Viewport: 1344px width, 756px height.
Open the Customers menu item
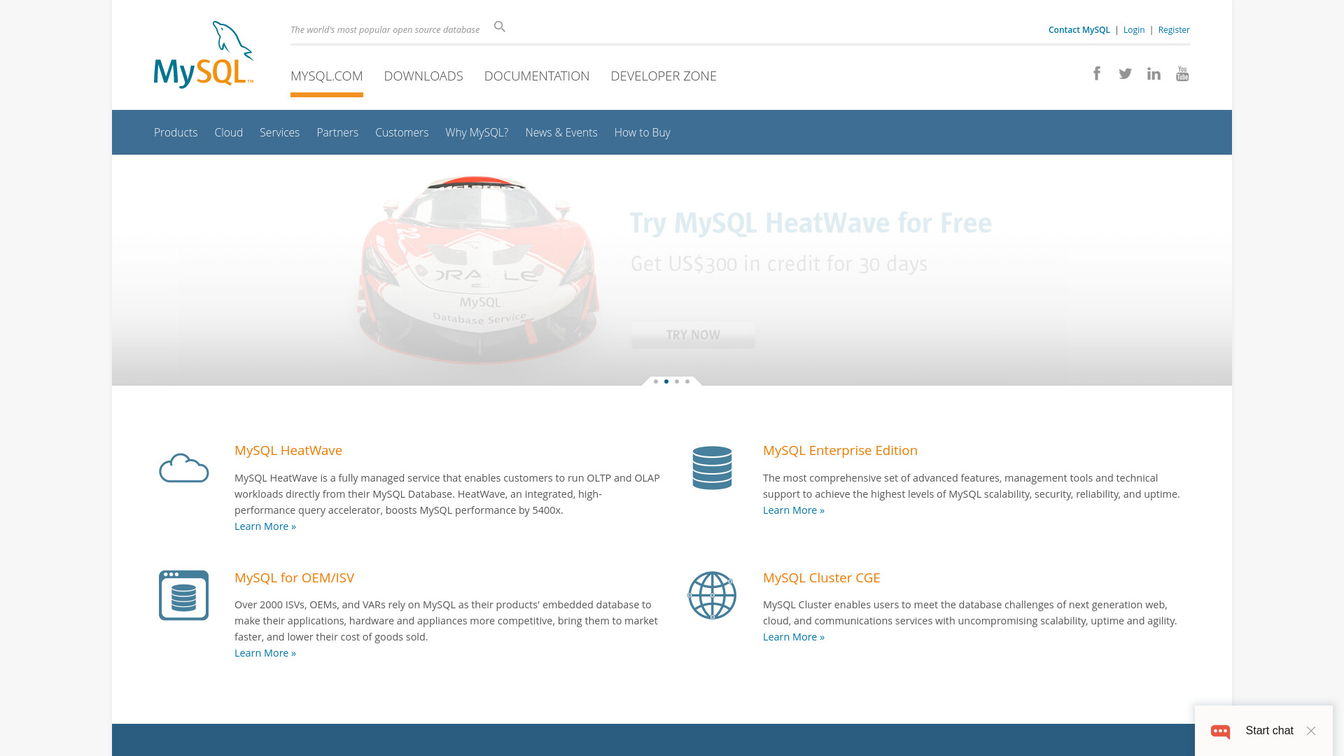point(402,132)
